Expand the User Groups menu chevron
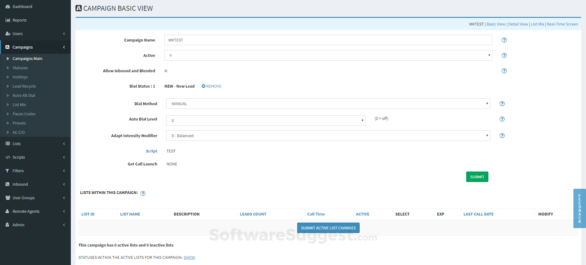 pyautogui.click(x=64, y=198)
